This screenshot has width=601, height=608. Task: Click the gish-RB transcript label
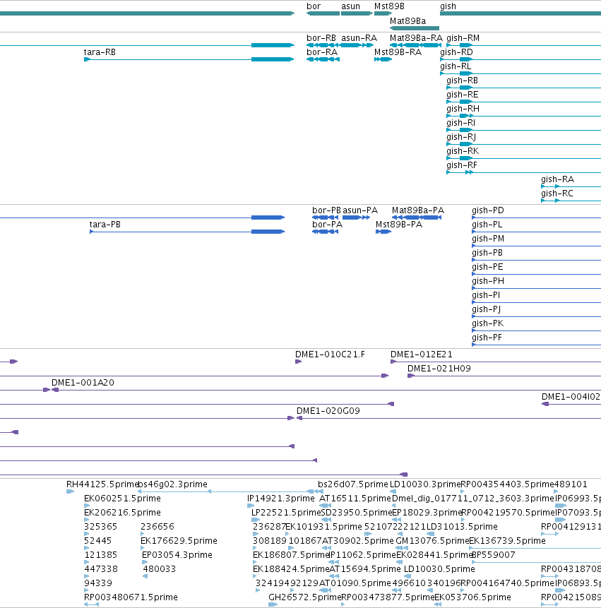(462, 81)
